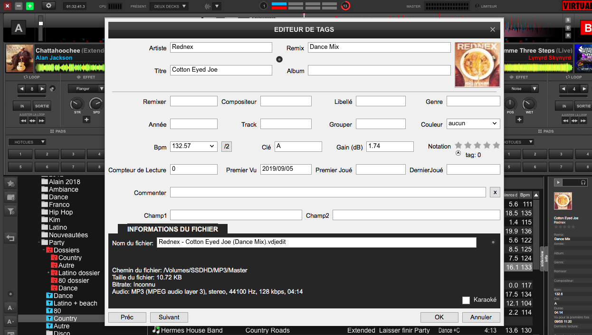Viewport: 592px width, 335px height.
Task: Click the loop double right arrow on deck A
Action: pyautogui.click(x=42, y=89)
